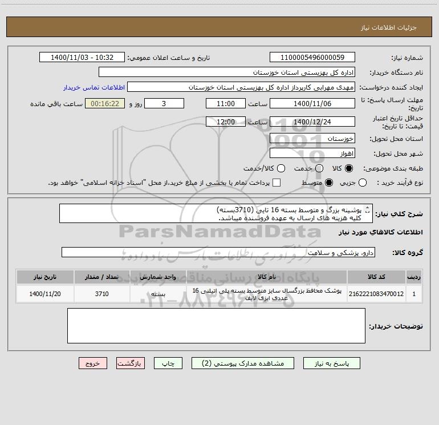Click the announcement date field 1400/11/03 - 10:32
The height and width of the screenshot is (425, 439).
(82, 57)
